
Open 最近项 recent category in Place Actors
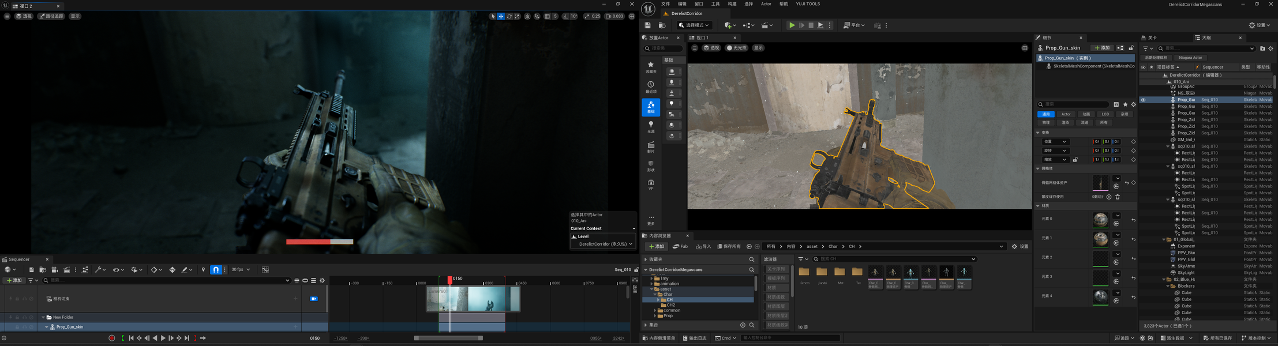click(651, 87)
